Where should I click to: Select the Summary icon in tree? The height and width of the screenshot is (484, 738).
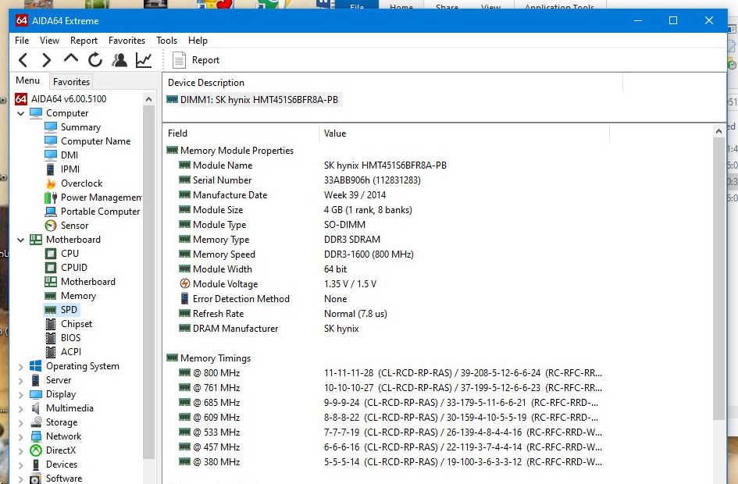click(x=51, y=127)
